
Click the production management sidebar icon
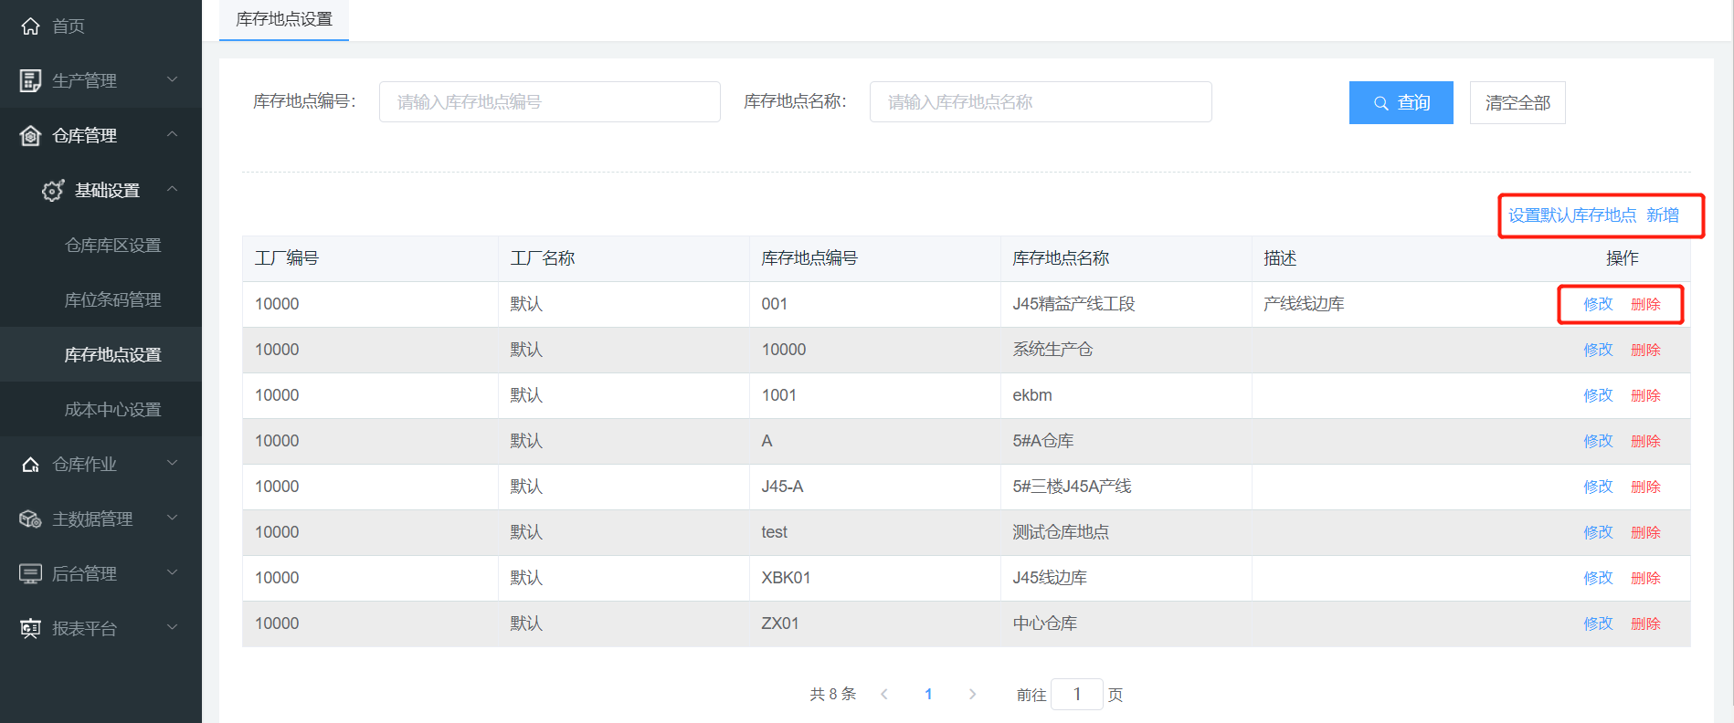pos(30,81)
